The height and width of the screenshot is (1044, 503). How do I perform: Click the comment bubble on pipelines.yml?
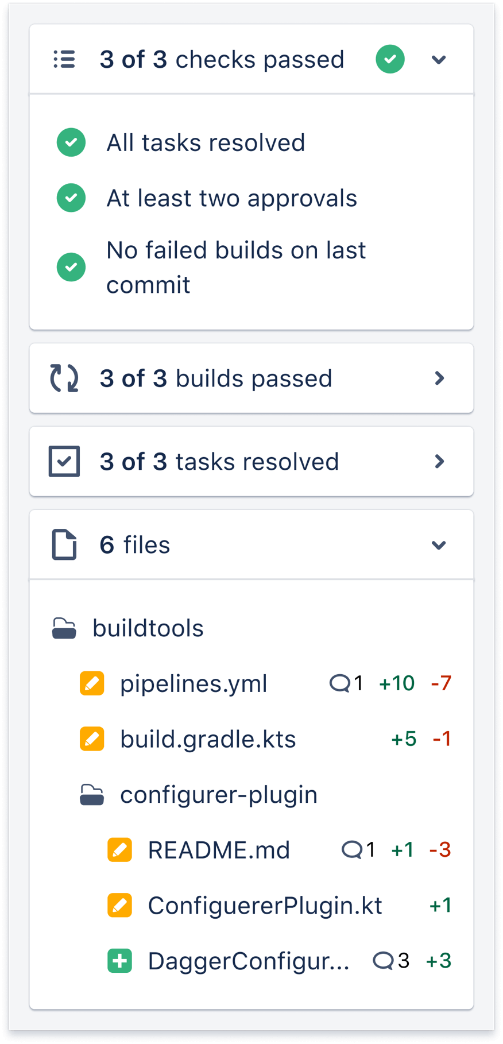(x=341, y=683)
